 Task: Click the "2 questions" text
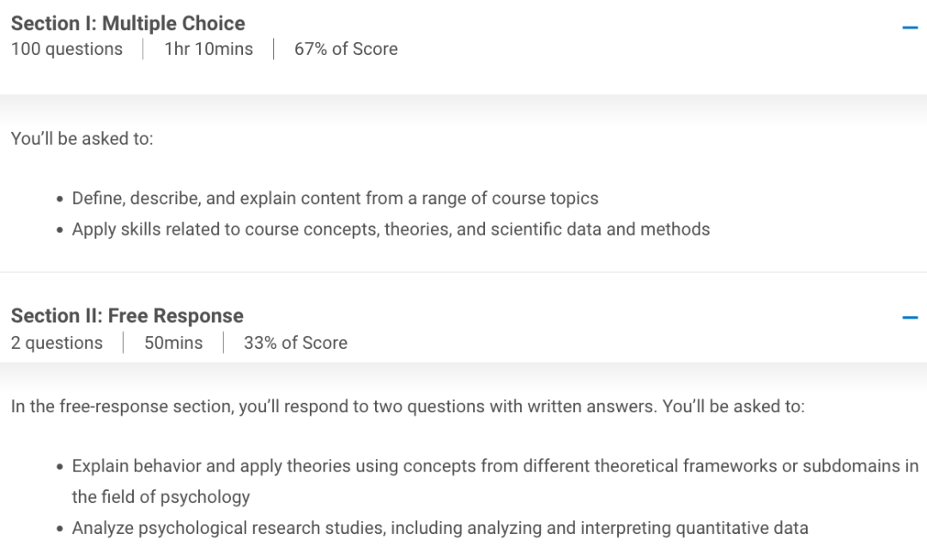(57, 343)
